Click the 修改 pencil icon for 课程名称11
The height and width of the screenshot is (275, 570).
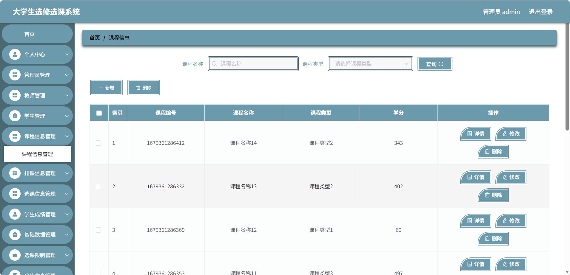(505, 264)
